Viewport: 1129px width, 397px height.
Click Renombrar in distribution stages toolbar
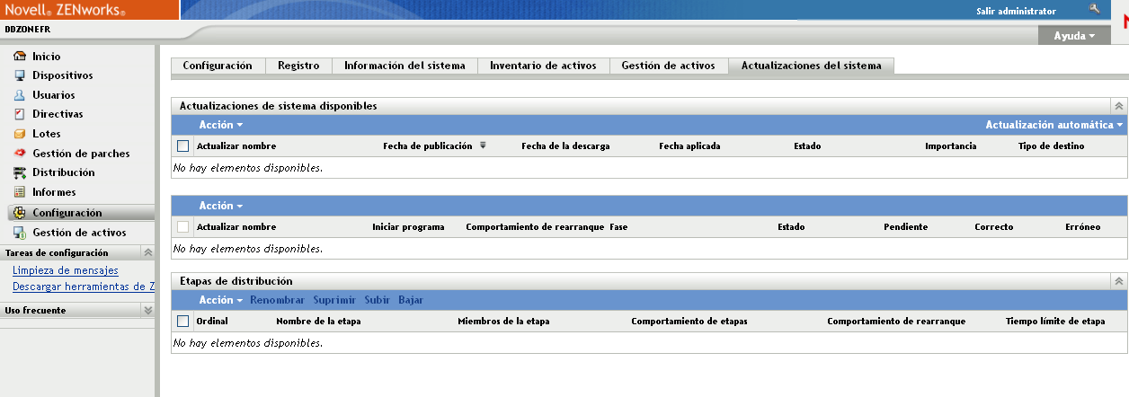tap(277, 300)
